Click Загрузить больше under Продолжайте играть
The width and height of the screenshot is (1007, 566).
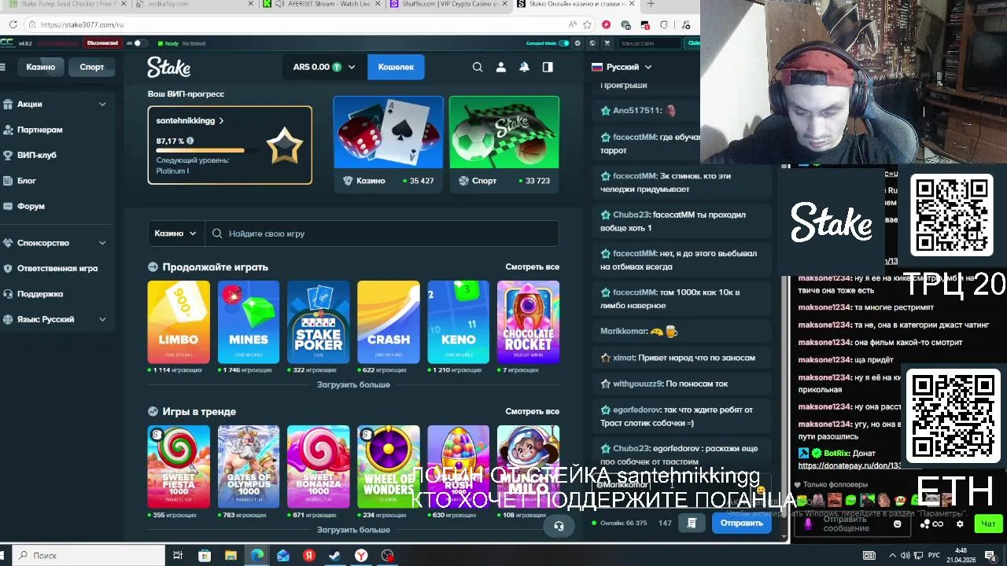353,385
